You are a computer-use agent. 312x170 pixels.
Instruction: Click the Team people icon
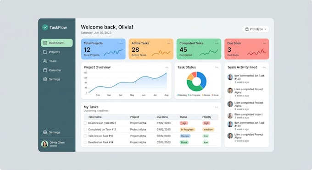45,61
